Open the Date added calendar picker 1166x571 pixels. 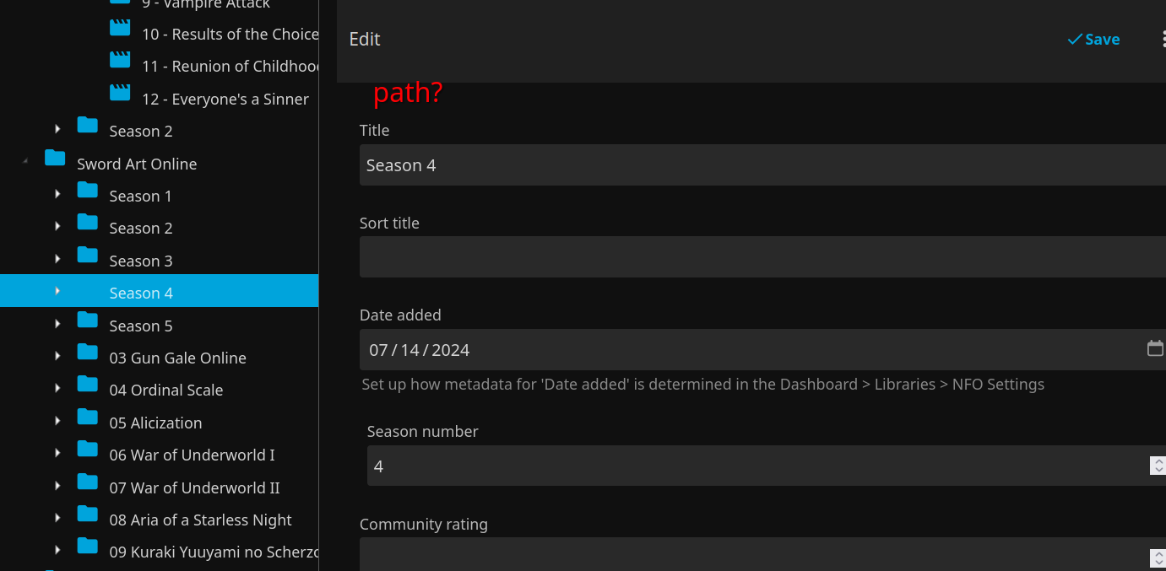(1155, 348)
